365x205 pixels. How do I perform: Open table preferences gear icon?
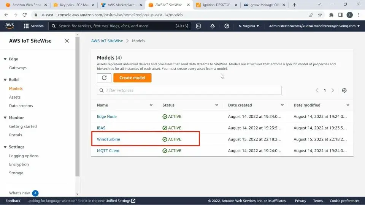(x=344, y=90)
